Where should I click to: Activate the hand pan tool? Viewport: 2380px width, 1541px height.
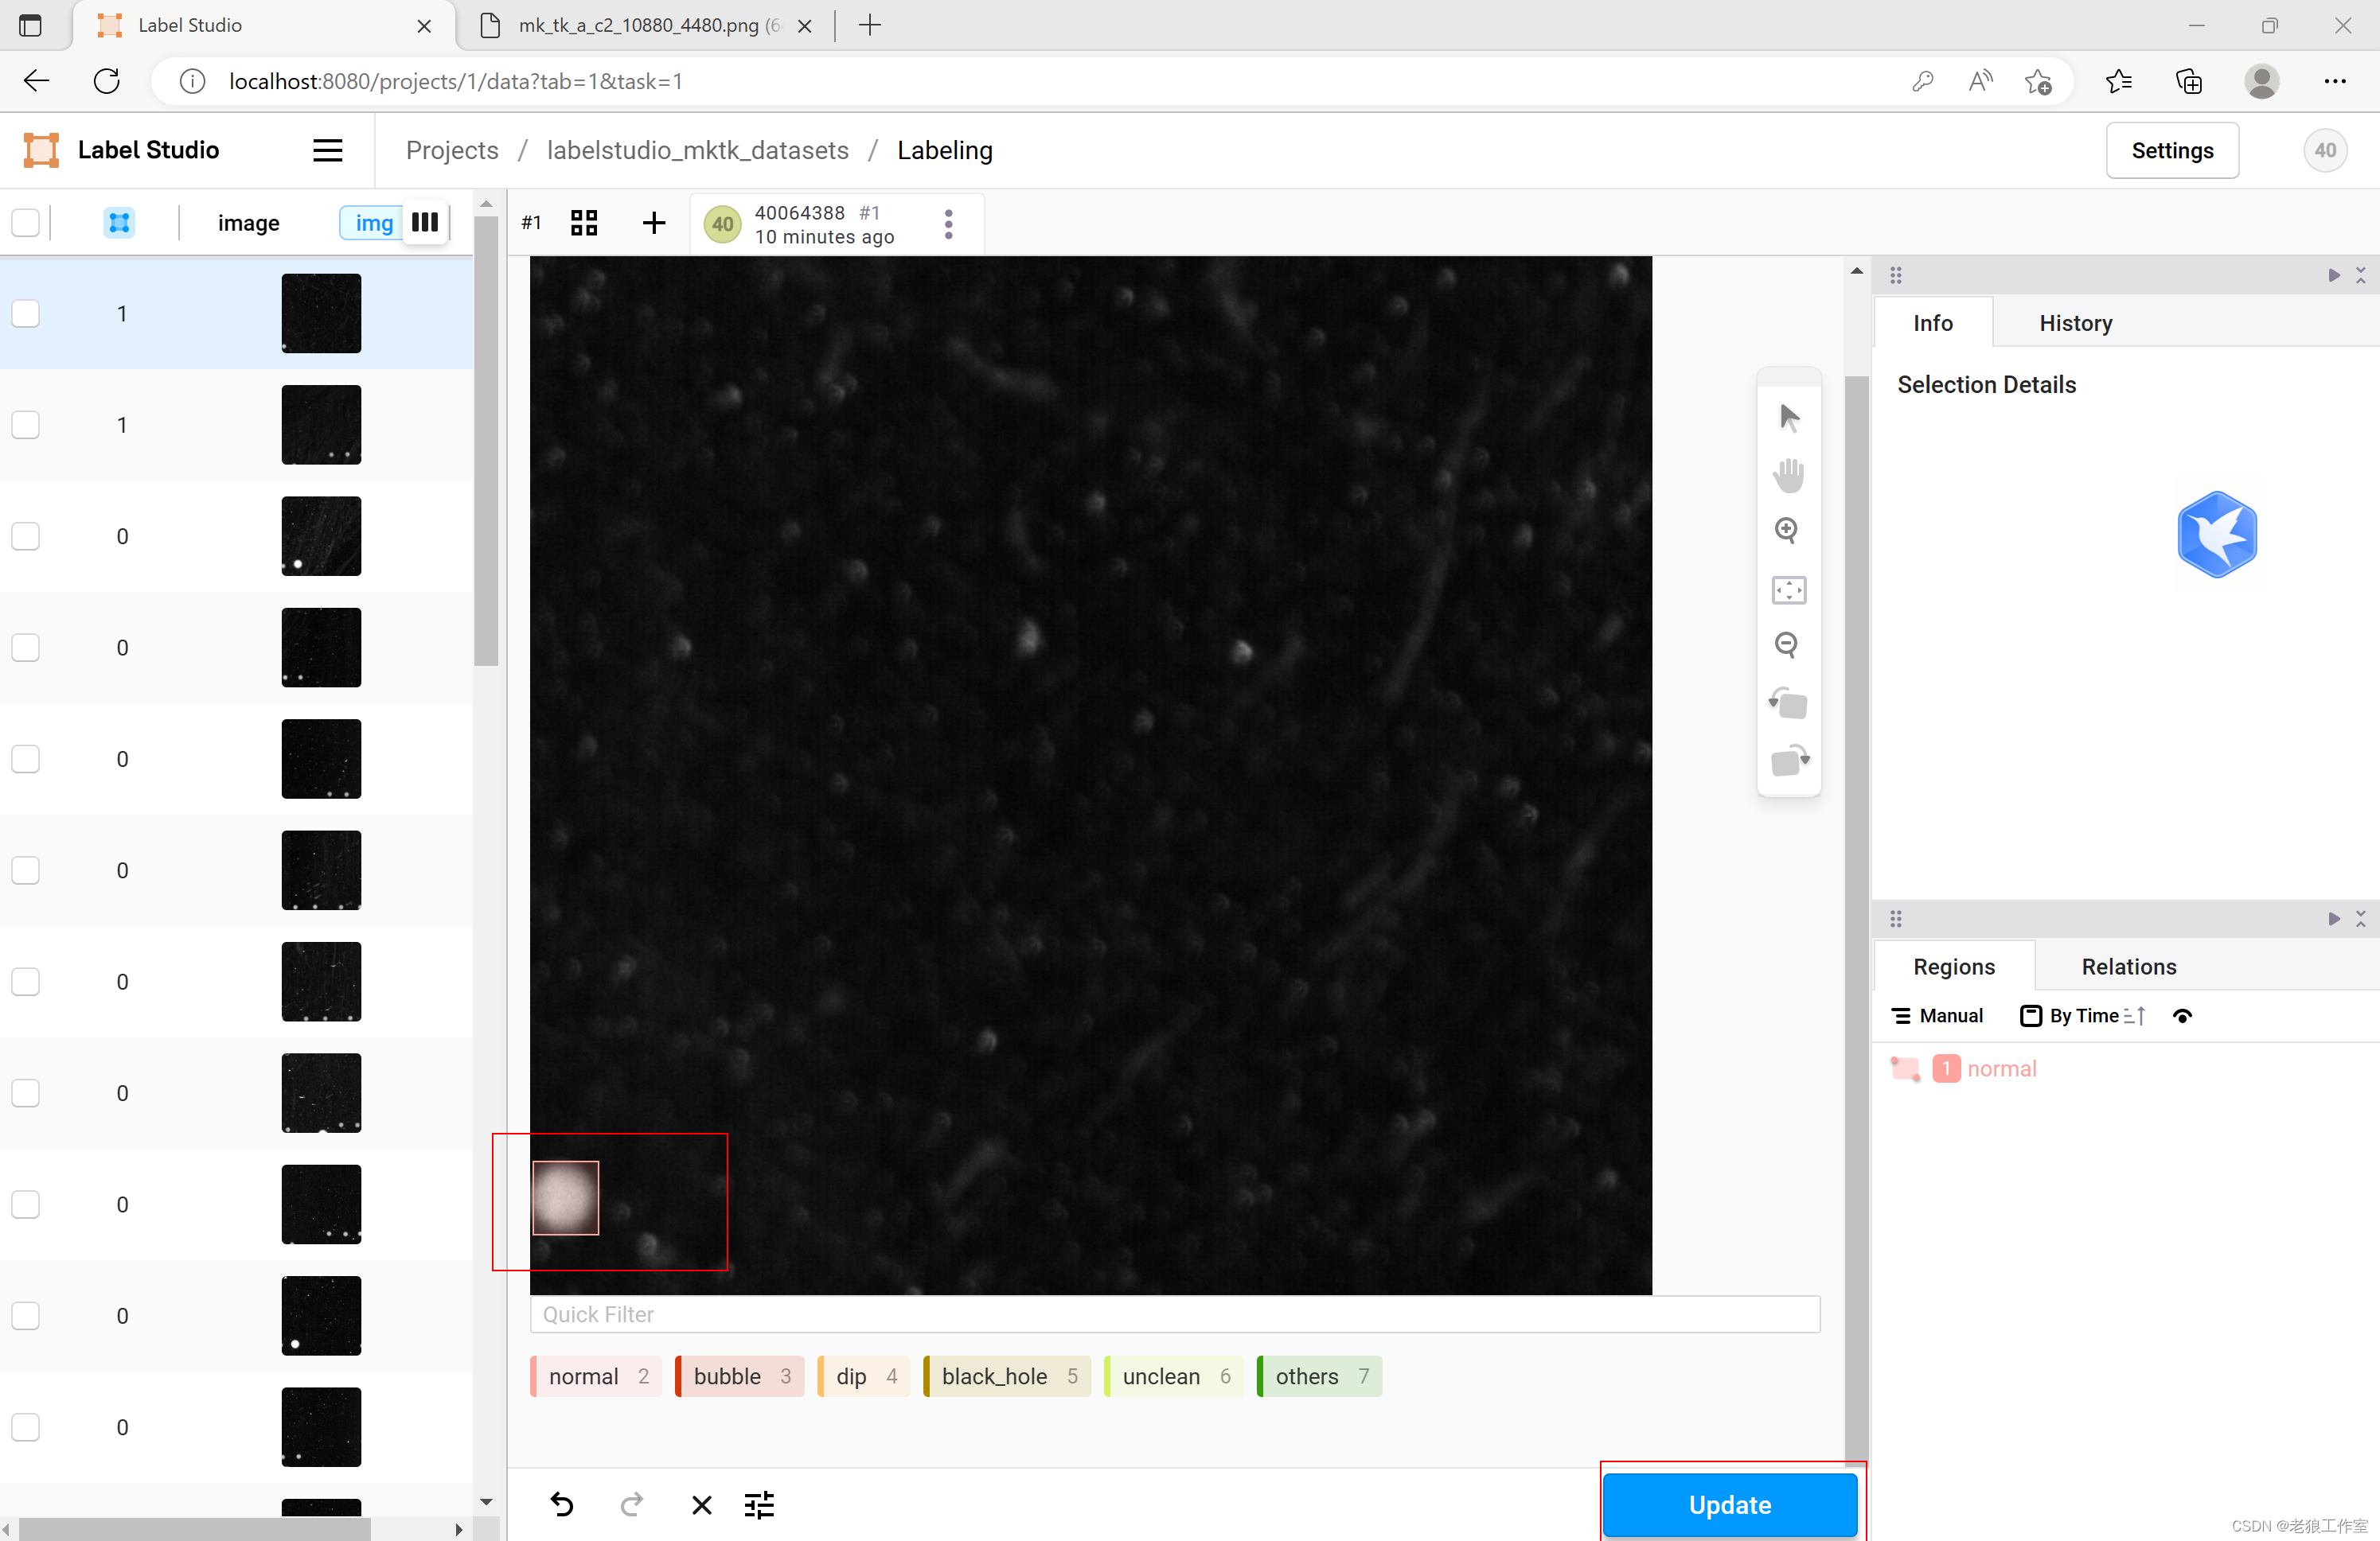tap(1788, 475)
